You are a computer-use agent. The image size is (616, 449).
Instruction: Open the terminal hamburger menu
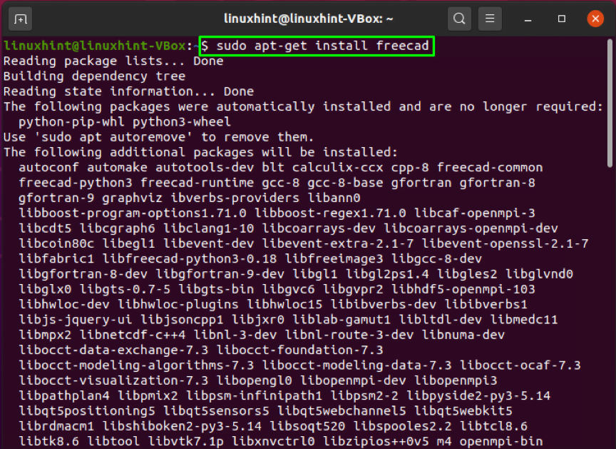(x=490, y=19)
